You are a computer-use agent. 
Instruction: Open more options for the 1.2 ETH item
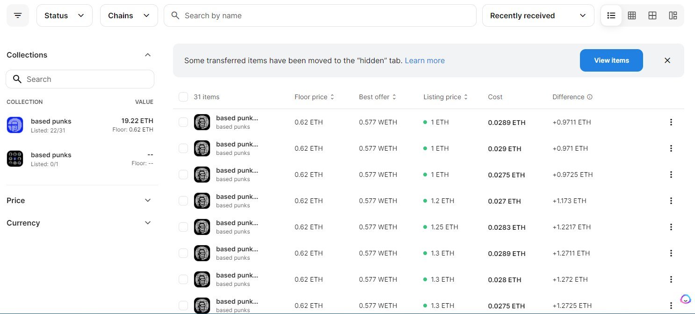pyautogui.click(x=671, y=201)
